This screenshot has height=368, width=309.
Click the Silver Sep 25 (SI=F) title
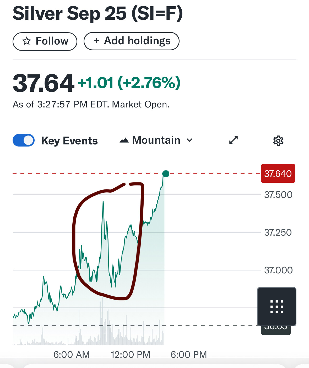click(98, 13)
